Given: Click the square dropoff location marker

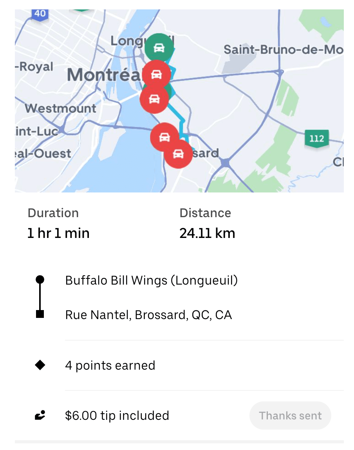Looking at the screenshot, I should [40, 314].
